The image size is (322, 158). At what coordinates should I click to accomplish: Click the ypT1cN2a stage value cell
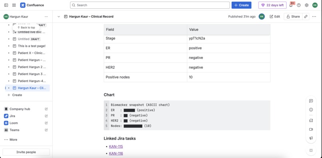pos(229,38)
